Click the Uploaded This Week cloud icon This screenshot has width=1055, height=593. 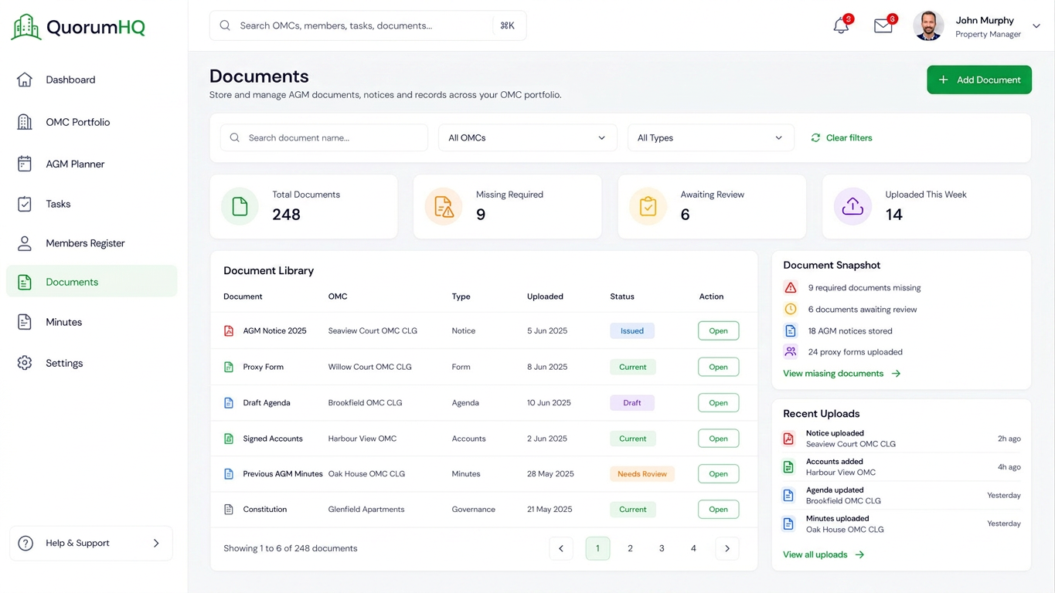(x=853, y=206)
